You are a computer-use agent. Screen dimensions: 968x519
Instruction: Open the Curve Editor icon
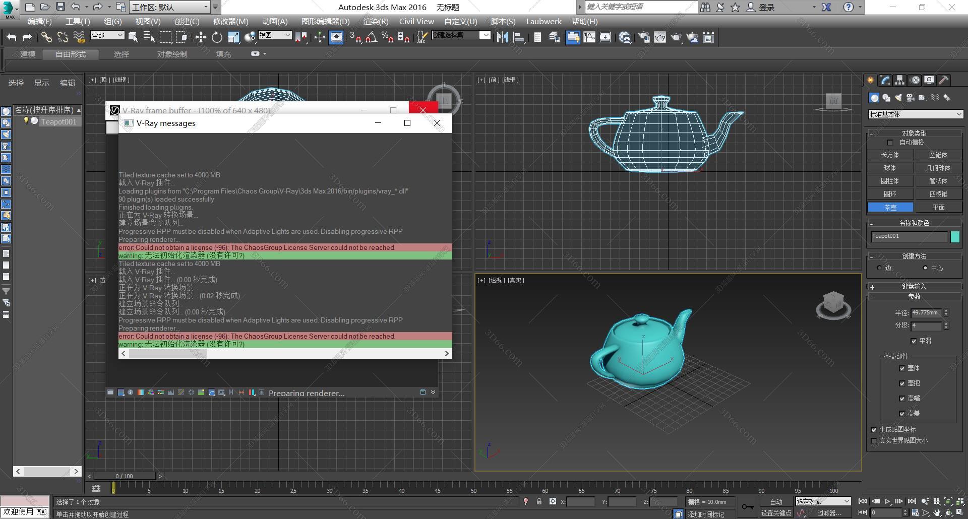click(x=589, y=37)
